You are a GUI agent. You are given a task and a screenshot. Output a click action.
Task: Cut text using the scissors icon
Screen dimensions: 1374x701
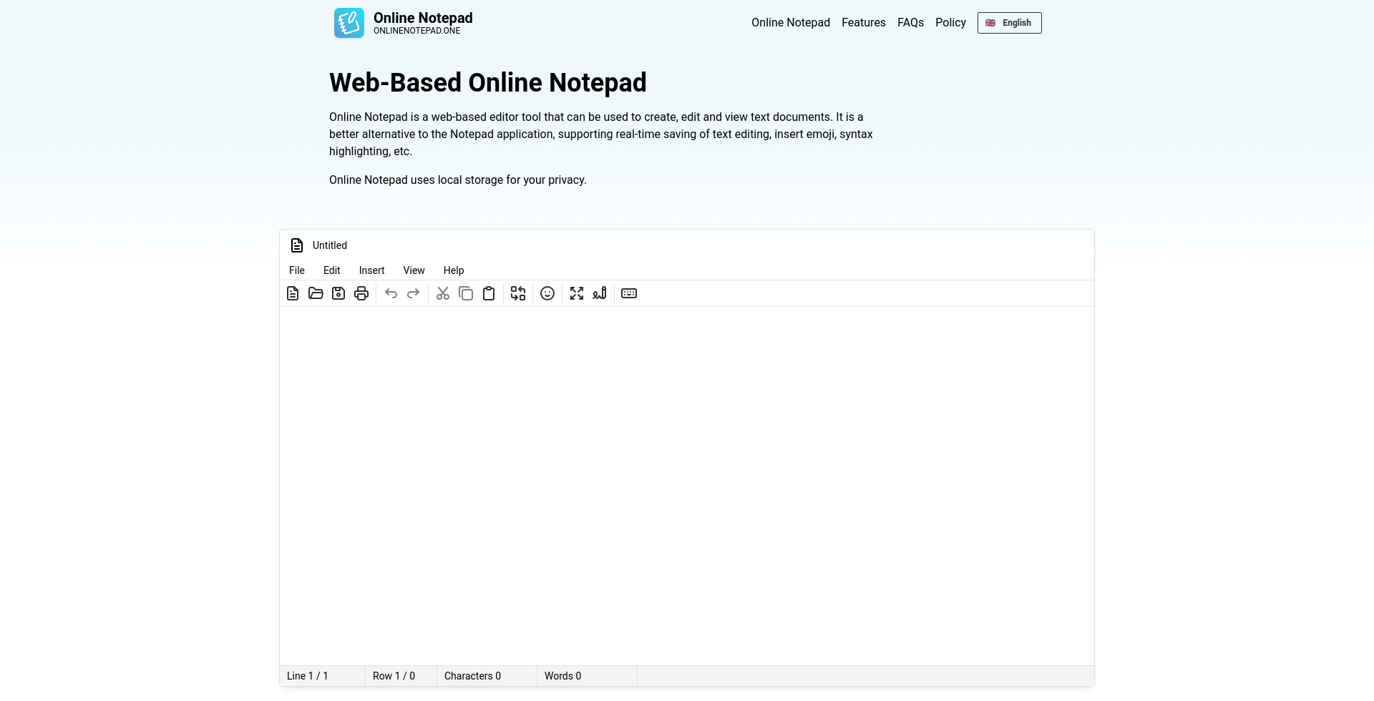click(442, 293)
